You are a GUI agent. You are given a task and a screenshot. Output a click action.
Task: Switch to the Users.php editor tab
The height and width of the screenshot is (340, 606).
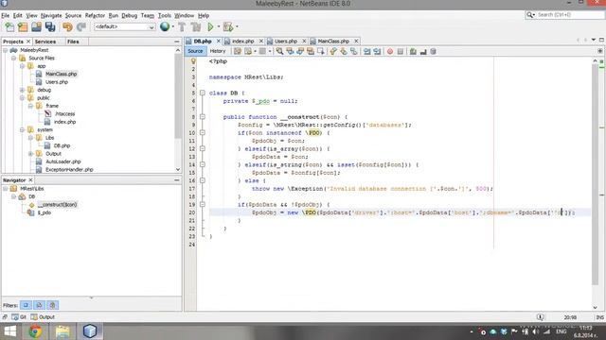(x=286, y=42)
